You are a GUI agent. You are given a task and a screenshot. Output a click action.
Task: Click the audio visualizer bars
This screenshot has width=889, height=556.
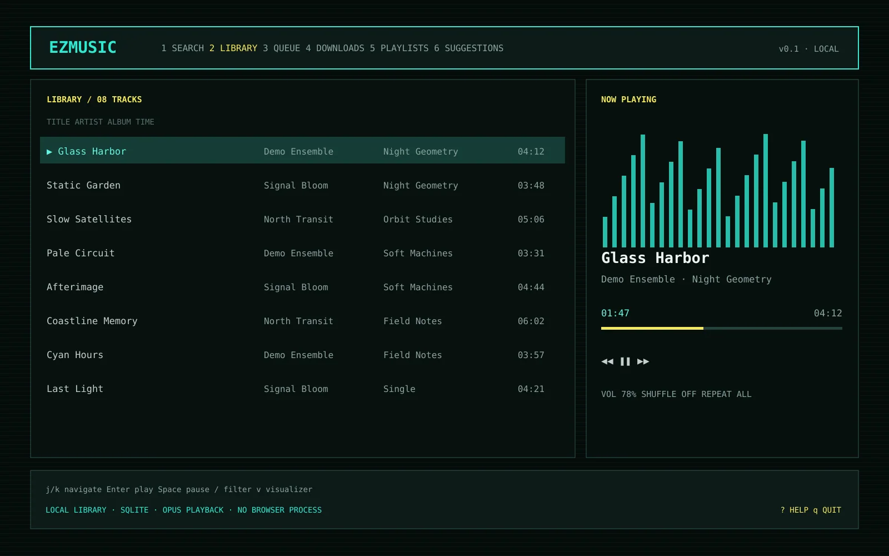pos(718,190)
